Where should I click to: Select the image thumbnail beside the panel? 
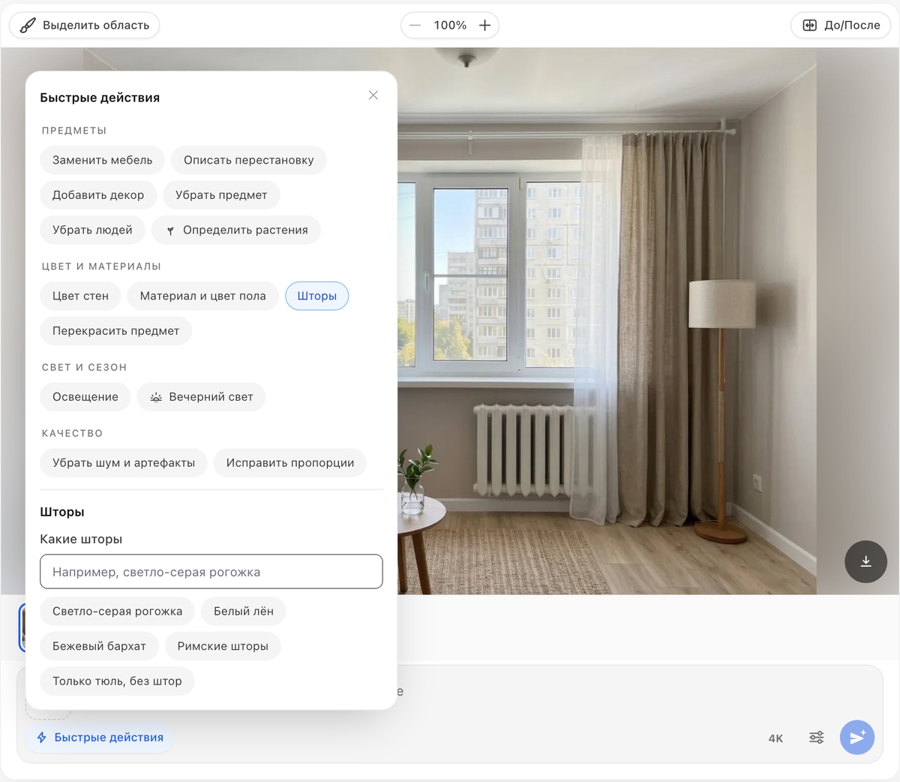[x=22, y=627]
